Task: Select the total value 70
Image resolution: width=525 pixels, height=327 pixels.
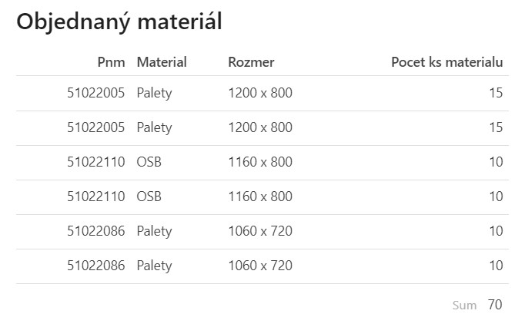Action: pyautogui.click(x=494, y=305)
